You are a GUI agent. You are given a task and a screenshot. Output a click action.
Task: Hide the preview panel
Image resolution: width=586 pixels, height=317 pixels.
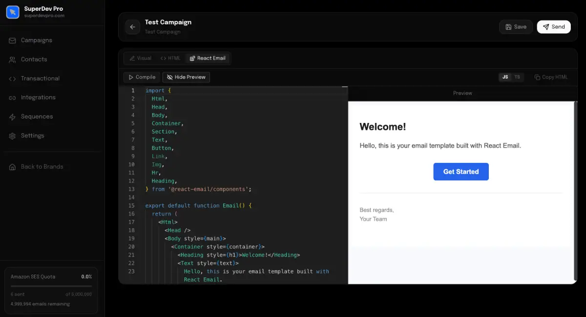pos(186,77)
